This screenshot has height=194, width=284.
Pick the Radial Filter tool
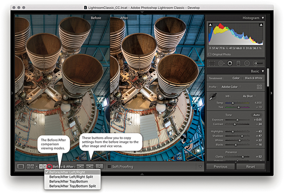247,63
